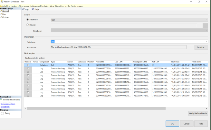Click the Script toolbar button
This screenshot has width=211, height=130.
point(26,9)
